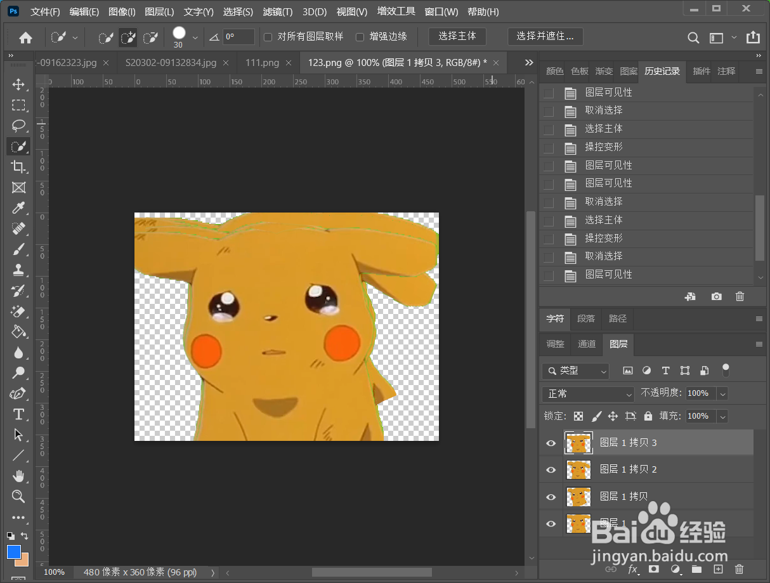The image size is (770, 583).
Task: Select the Line tool
Action: (18, 455)
